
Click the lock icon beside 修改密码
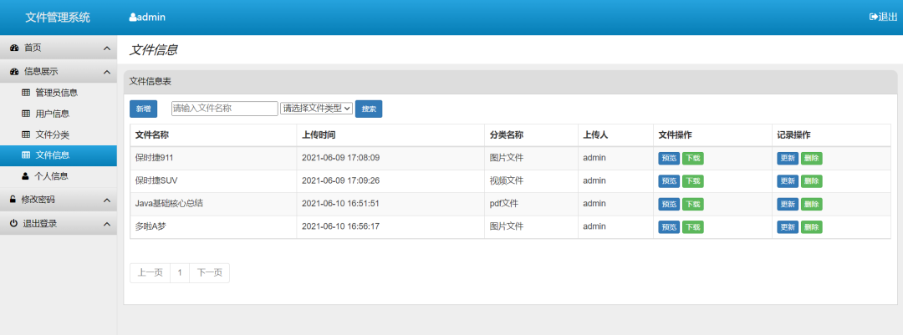pyautogui.click(x=13, y=200)
